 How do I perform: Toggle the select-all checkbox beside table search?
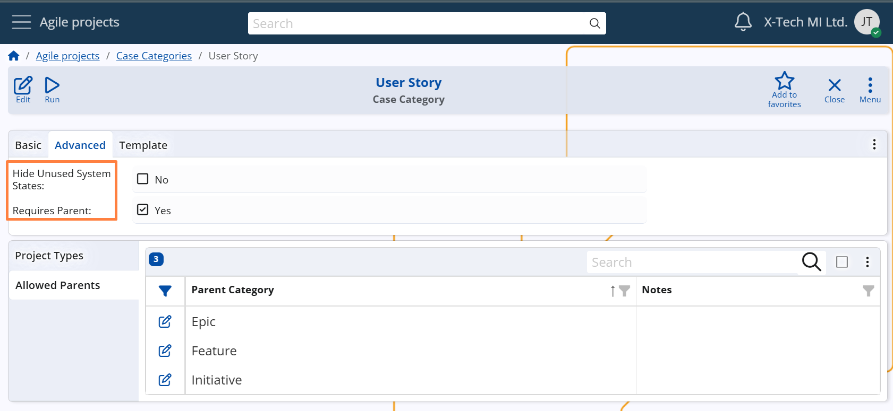point(842,262)
